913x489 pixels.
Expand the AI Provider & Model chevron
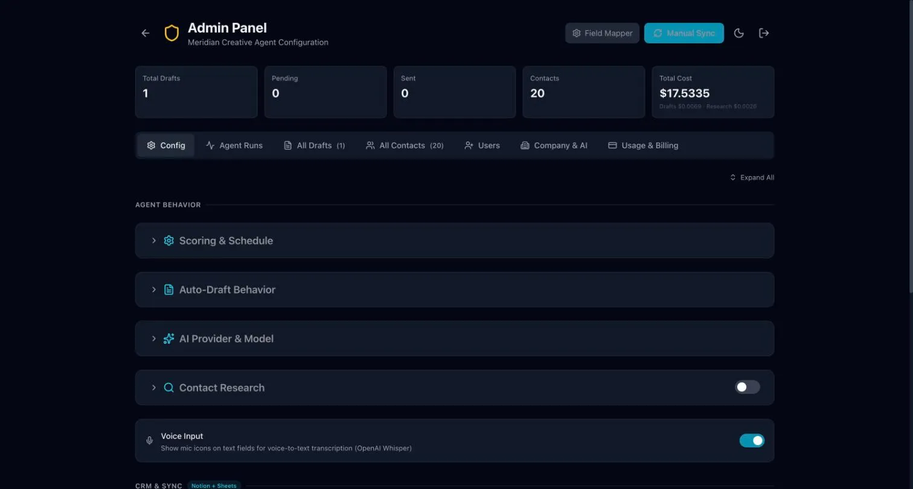pyautogui.click(x=154, y=339)
